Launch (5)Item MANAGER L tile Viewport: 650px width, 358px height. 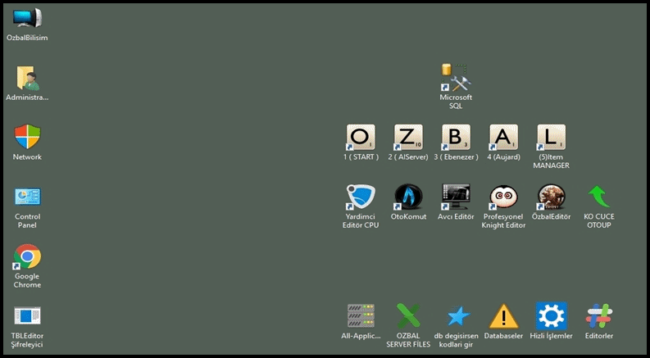tap(551, 138)
